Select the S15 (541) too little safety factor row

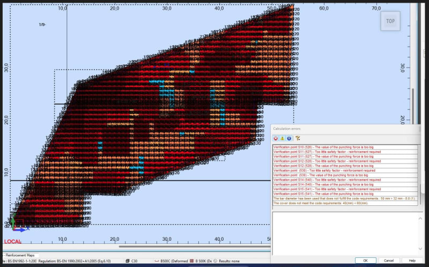[345, 189]
